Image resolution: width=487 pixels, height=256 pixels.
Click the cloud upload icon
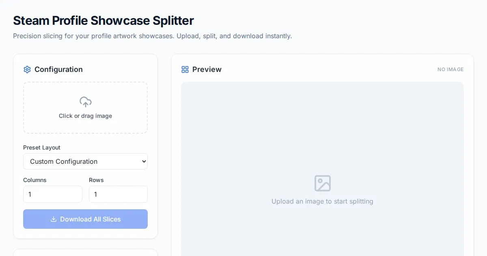point(85,102)
